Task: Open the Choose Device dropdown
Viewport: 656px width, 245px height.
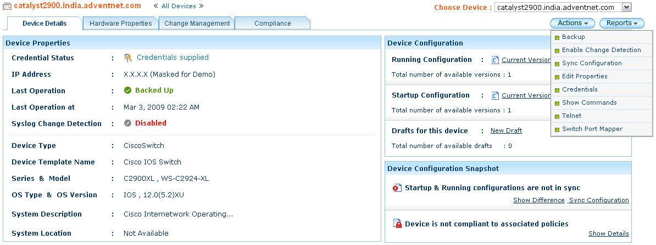Action: pyautogui.click(x=626, y=7)
